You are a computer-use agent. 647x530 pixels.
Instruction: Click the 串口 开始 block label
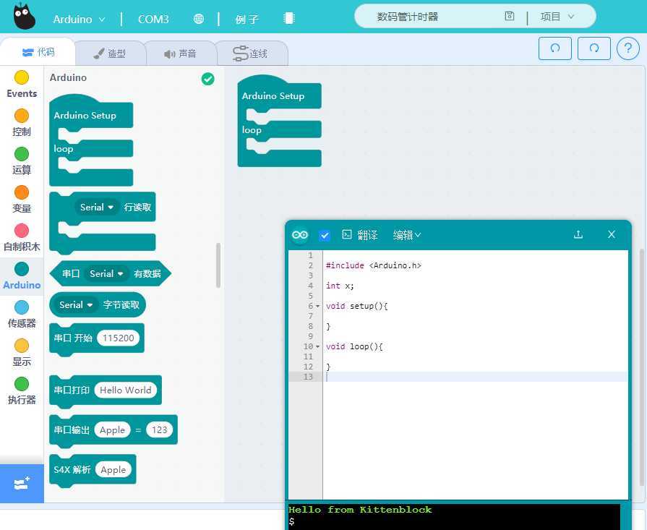[73, 338]
